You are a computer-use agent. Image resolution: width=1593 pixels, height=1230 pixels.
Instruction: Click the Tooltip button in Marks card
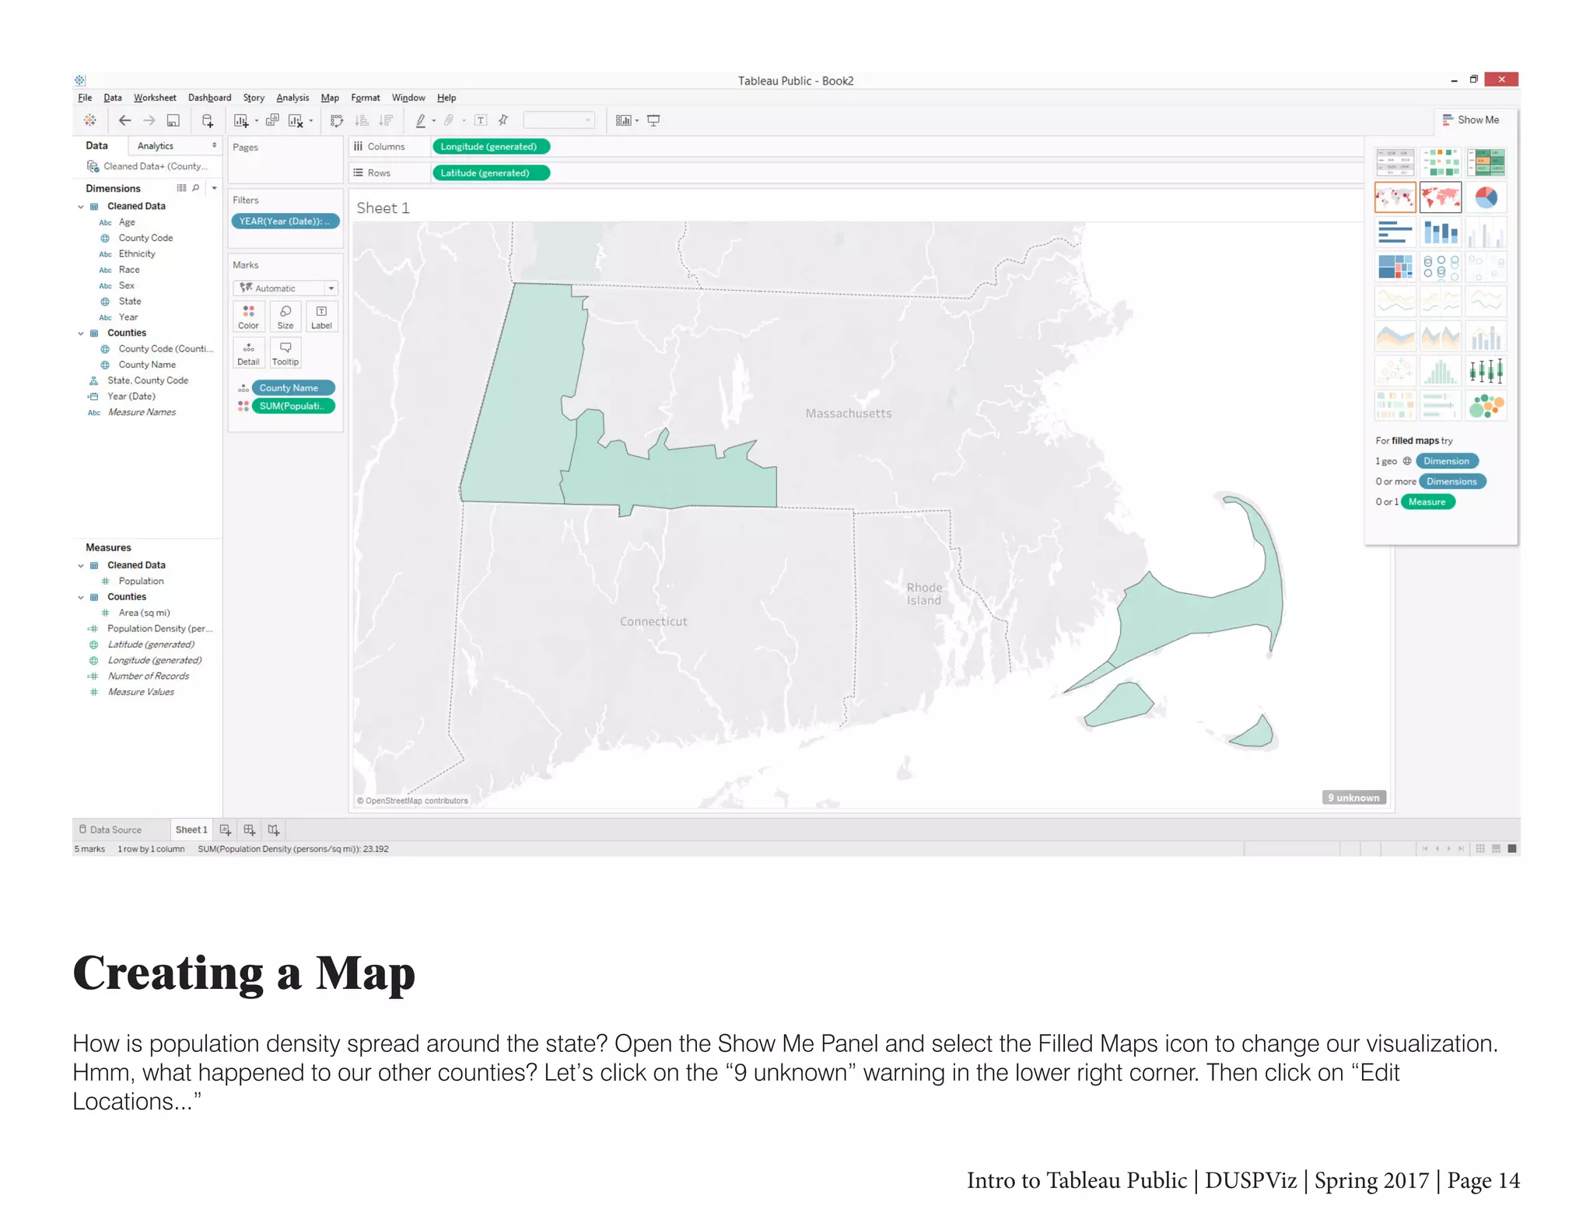click(285, 353)
